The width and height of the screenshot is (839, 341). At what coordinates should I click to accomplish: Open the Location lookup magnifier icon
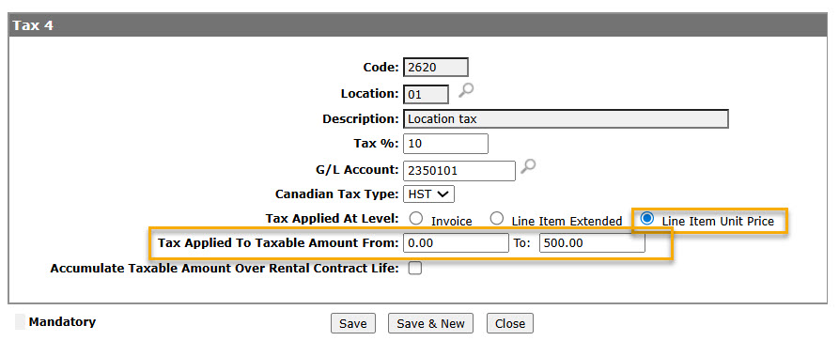click(466, 91)
